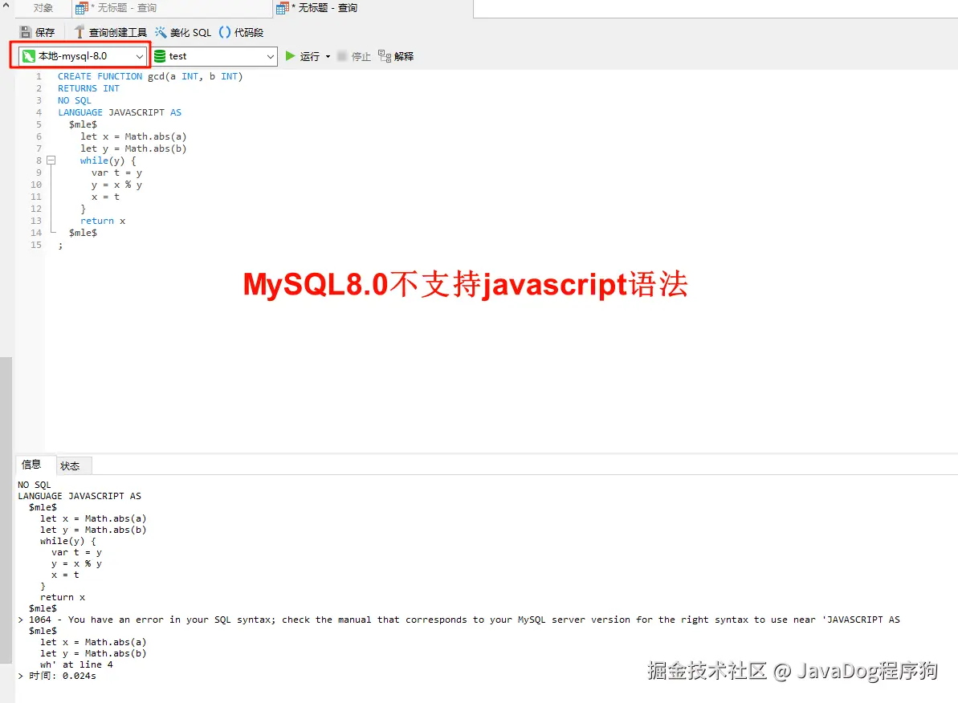Click the 'return x' line in editor
958x703 pixels.
click(x=103, y=221)
